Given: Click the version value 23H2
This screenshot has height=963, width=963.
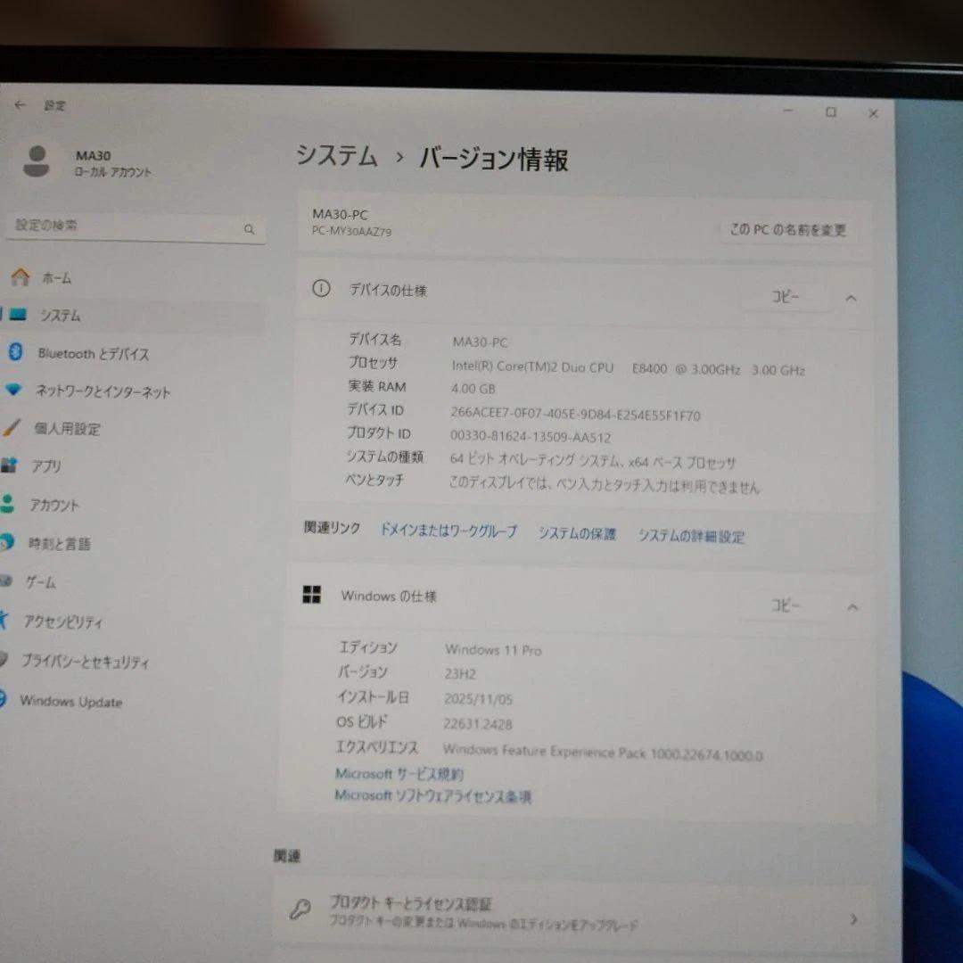Looking at the screenshot, I should pyautogui.click(x=461, y=674).
